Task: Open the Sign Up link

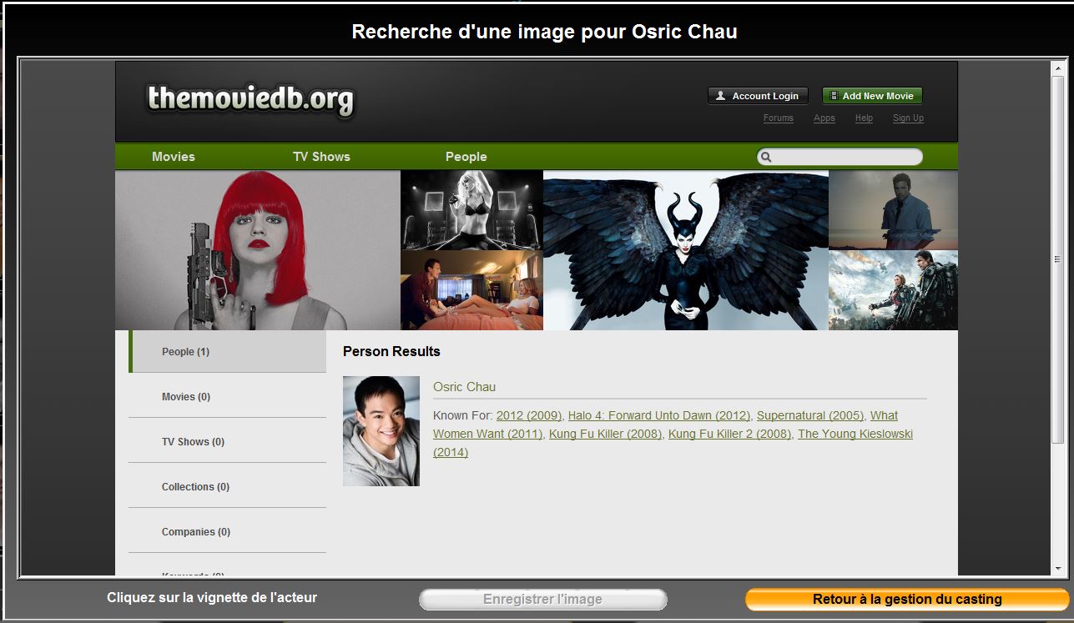Action: (908, 118)
